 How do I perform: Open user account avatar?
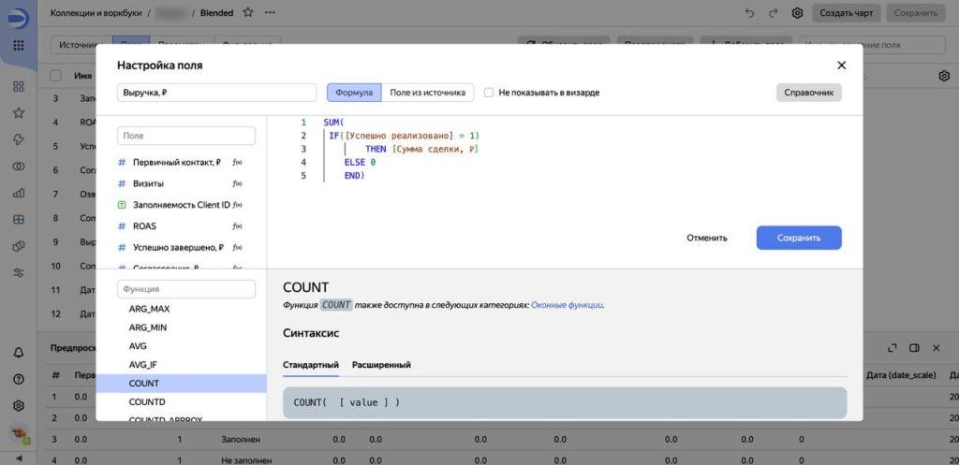coord(19,432)
